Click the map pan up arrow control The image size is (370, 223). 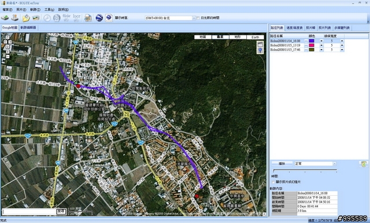8,38
